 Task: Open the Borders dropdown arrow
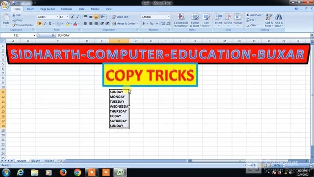coord(62,24)
